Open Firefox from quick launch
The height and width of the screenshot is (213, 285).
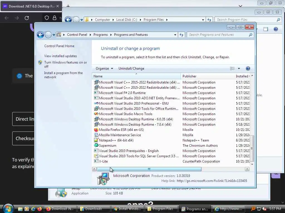pos(40,209)
